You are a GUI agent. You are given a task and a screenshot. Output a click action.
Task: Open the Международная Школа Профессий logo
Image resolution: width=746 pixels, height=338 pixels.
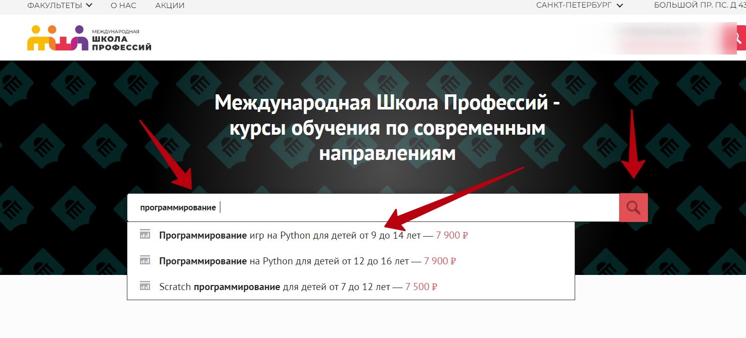tap(89, 38)
